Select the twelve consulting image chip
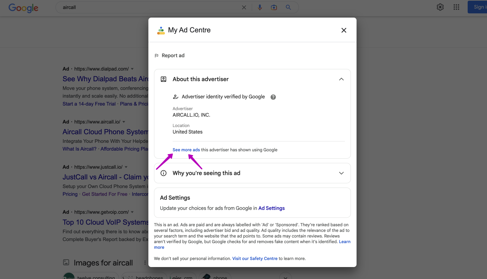The width and height of the screenshot is (487, 279). pos(91,276)
